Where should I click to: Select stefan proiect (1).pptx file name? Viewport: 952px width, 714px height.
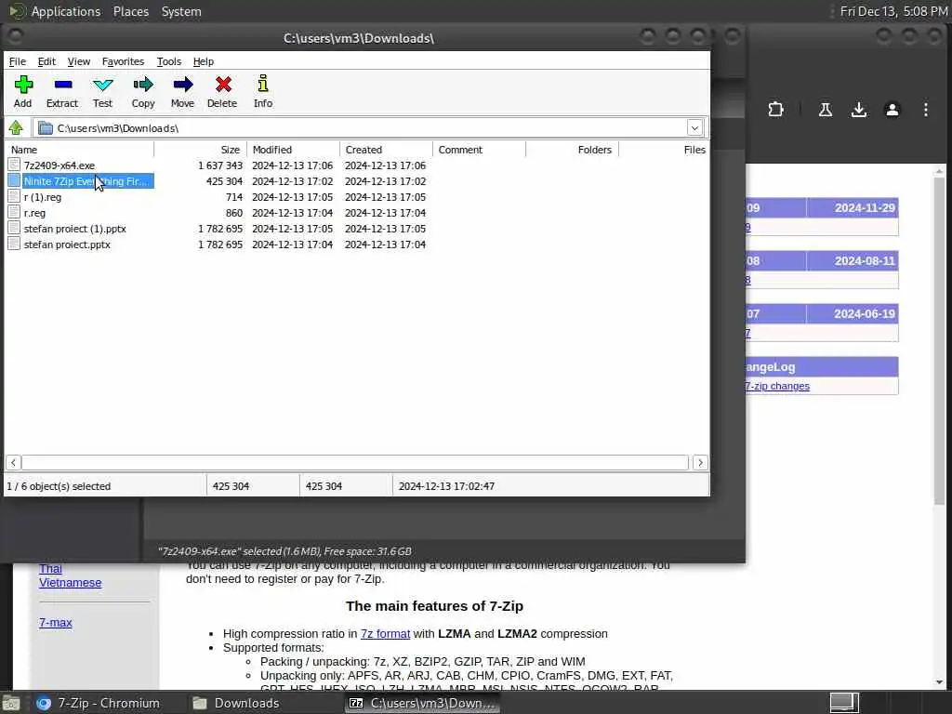click(75, 229)
